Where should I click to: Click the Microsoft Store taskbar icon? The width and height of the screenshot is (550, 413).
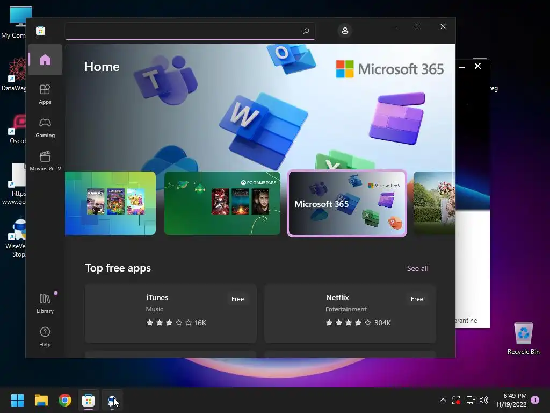pyautogui.click(x=89, y=400)
